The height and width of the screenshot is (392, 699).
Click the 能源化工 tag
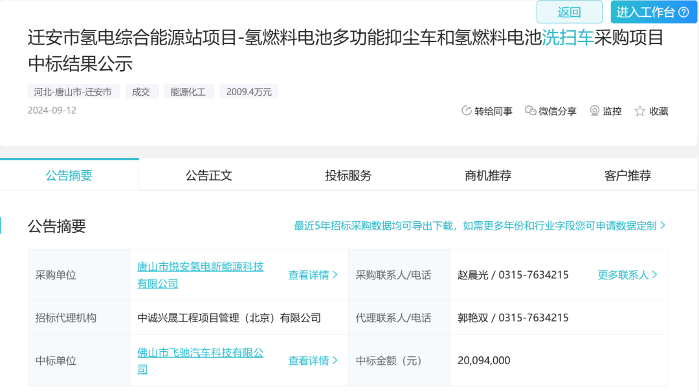tap(188, 92)
